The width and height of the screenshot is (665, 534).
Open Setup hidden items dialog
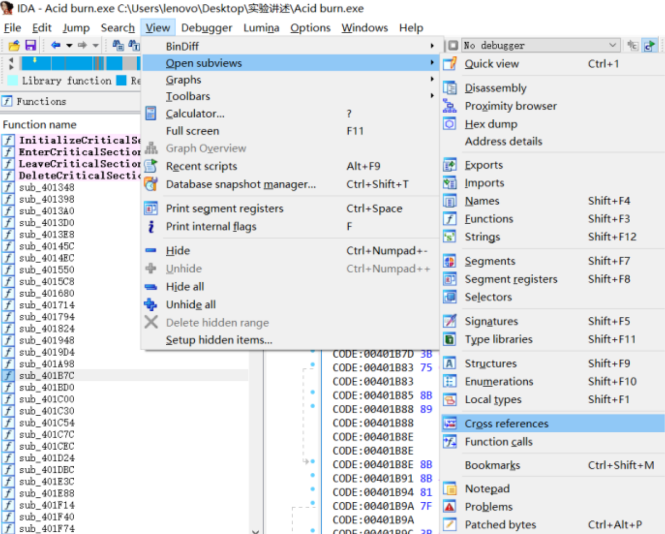pyautogui.click(x=291, y=340)
